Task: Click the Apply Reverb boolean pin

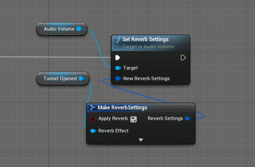Action: [93, 119]
